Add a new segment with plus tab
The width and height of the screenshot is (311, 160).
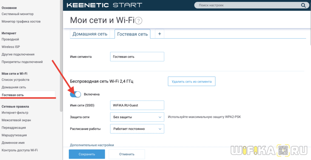(159, 34)
